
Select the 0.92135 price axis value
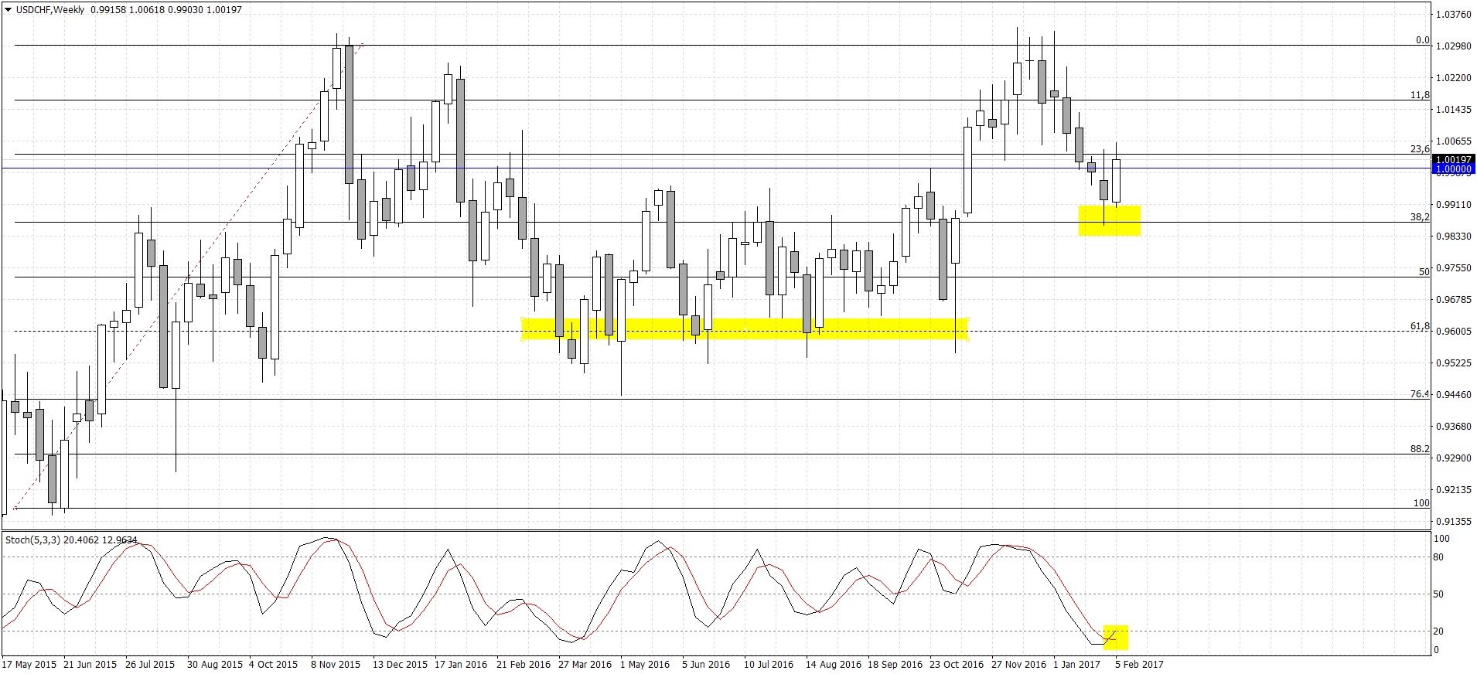(1454, 489)
